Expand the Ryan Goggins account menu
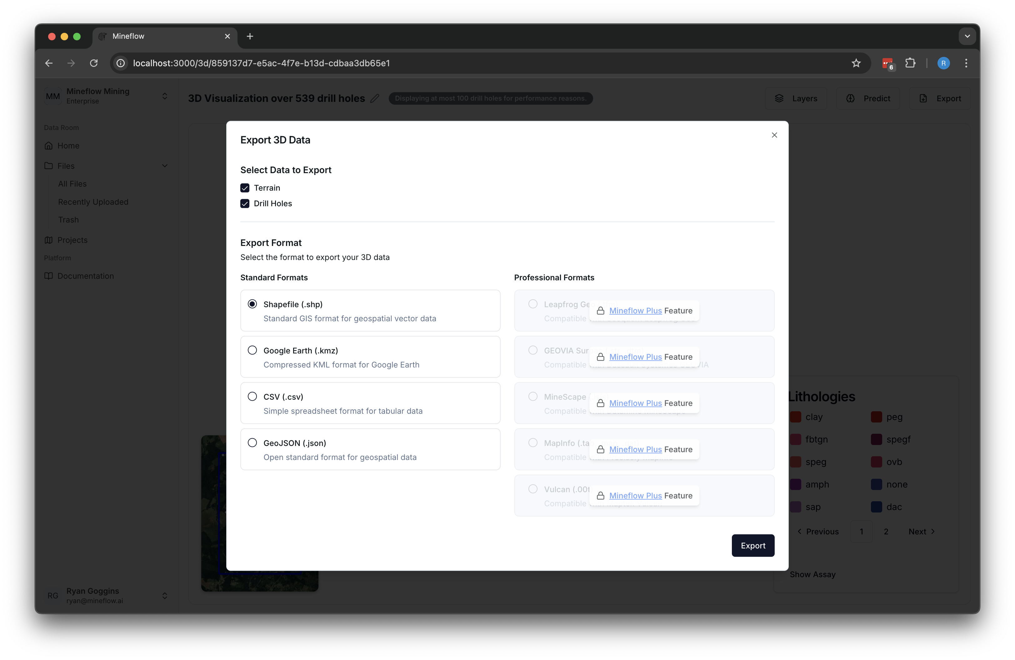The width and height of the screenshot is (1015, 660). coord(165,596)
